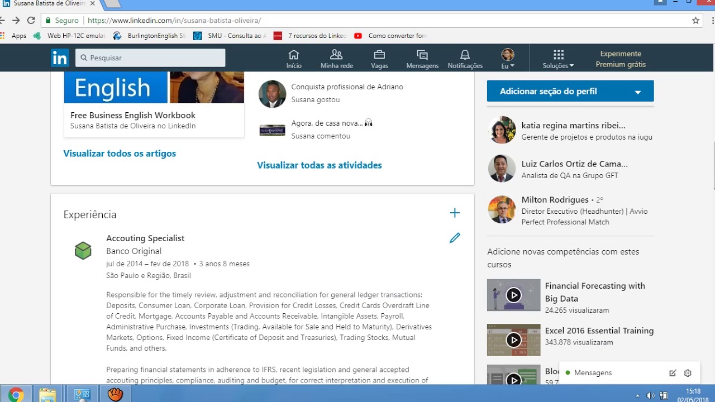Open the Eu profile menu

[x=508, y=59]
